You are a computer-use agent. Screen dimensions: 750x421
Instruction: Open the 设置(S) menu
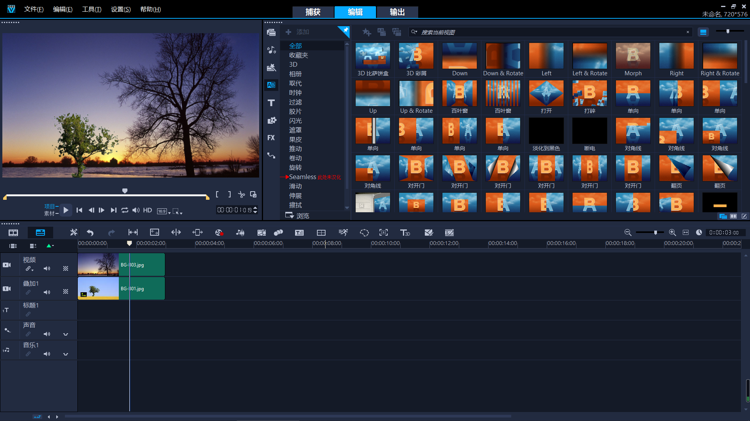(x=121, y=9)
